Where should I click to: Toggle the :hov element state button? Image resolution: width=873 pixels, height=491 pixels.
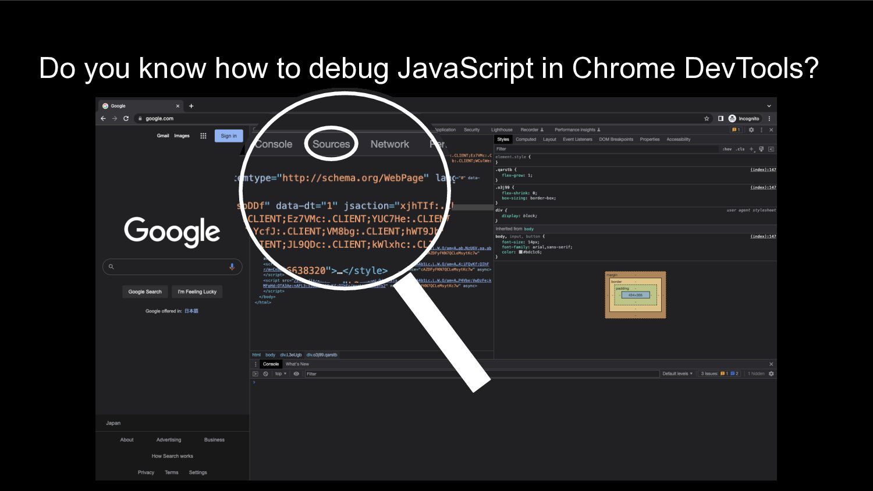[x=727, y=149]
